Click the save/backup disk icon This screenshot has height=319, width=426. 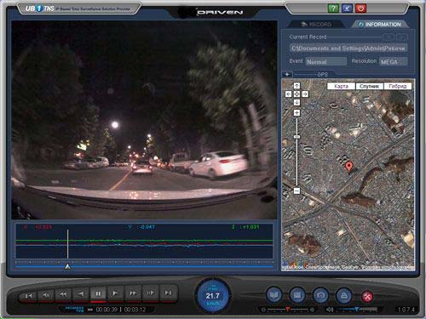[297, 295]
